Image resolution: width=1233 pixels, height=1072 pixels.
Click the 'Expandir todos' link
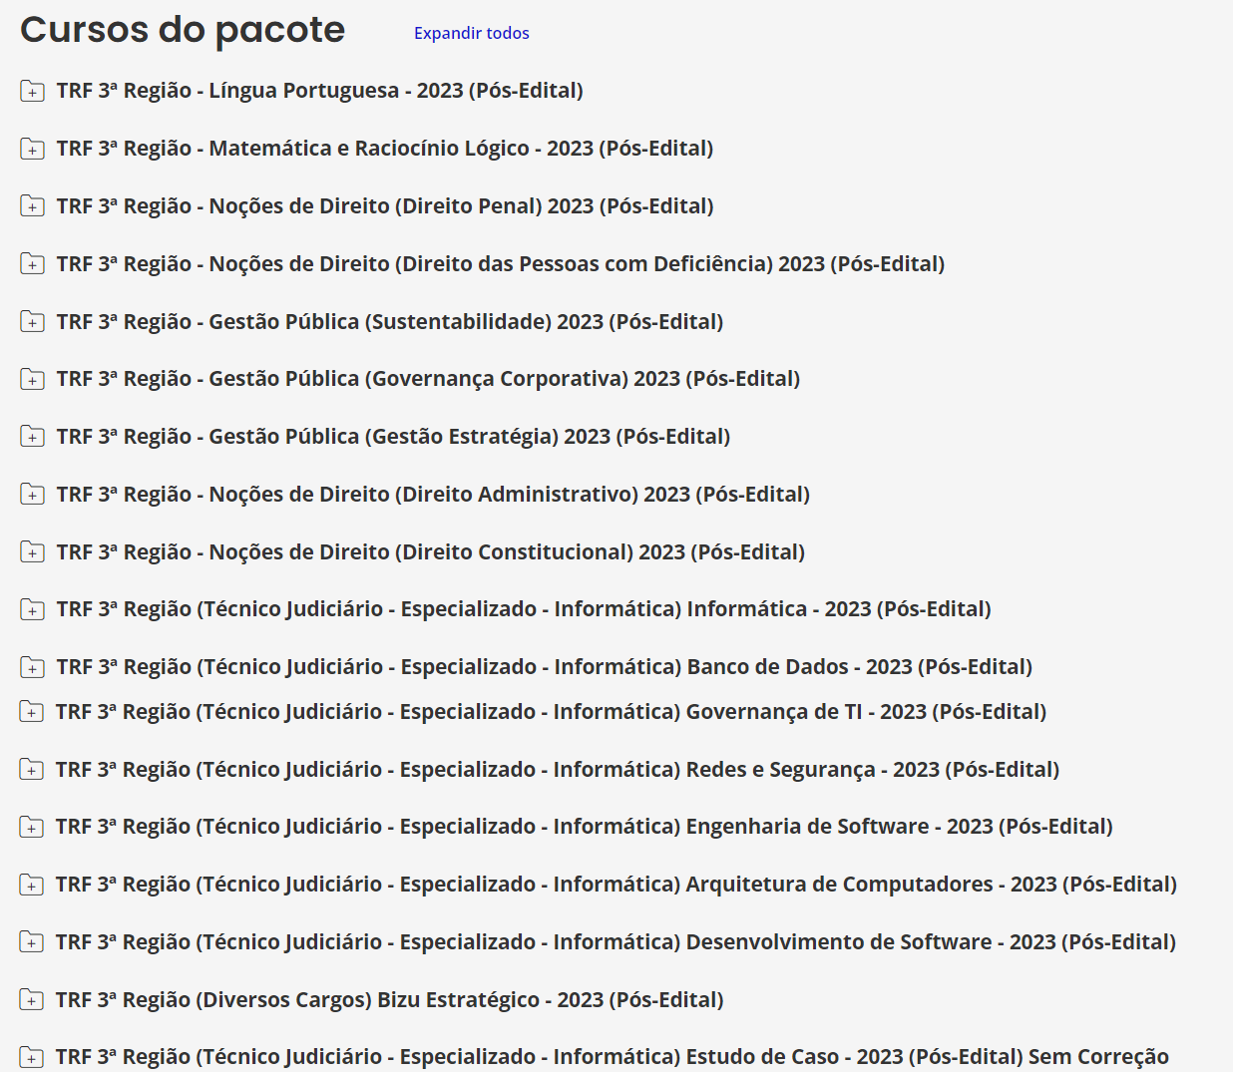[x=471, y=33]
